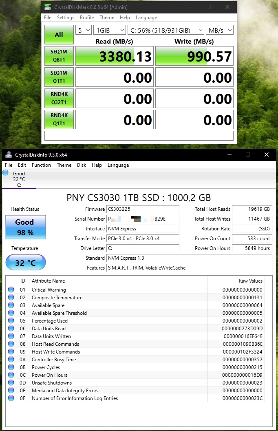278x431 pixels.
Task: Open Edit menu in CrystalDiskInfo
Action: pos(22,165)
